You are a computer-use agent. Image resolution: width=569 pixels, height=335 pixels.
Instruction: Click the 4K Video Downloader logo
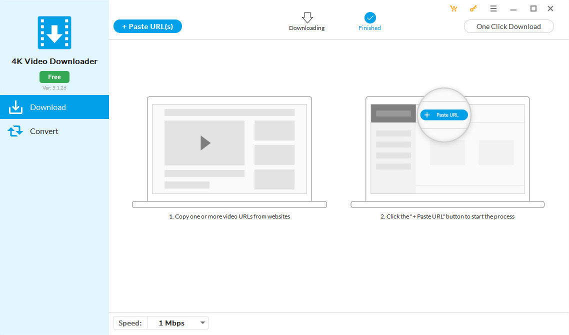(54, 32)
